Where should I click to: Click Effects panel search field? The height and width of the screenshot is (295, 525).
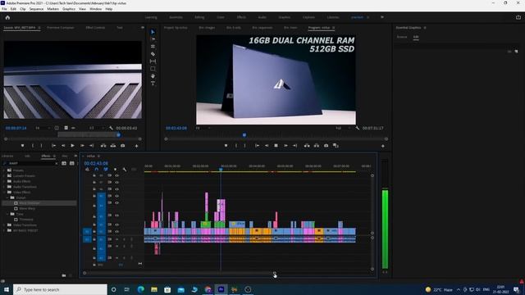(x=31, y=164)
